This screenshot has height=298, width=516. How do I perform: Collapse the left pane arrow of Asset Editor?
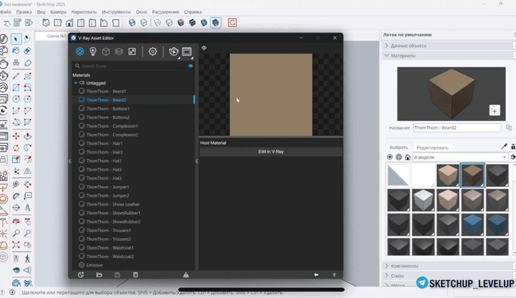tap(70, 161)
